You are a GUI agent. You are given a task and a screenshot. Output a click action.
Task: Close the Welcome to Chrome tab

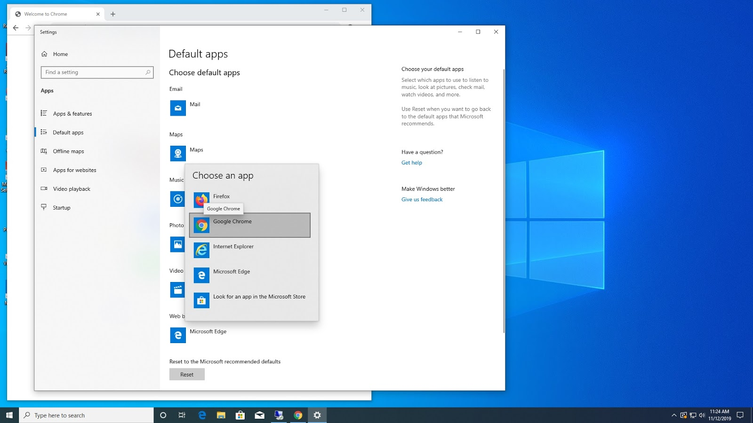(x=98, y=14)
